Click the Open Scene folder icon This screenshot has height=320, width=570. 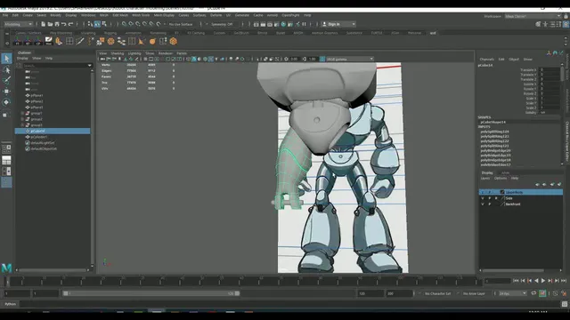click(x=50, y=24)
